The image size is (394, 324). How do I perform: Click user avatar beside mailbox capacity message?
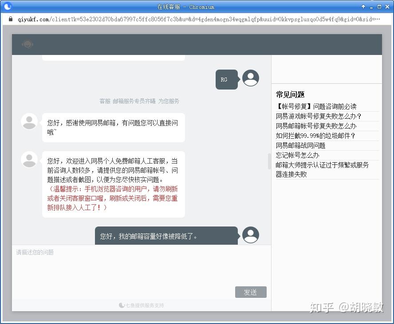251,235
